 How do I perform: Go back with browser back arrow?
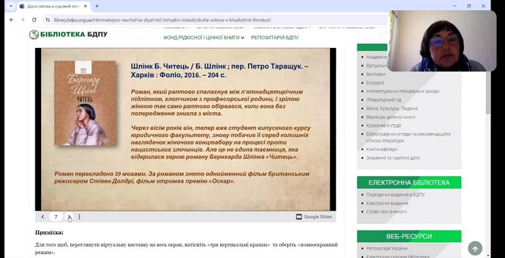(x=11, y=20)
